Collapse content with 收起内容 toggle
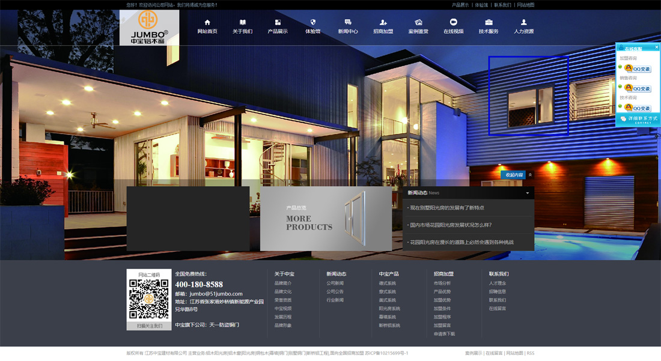 click(x=514, y=175)
